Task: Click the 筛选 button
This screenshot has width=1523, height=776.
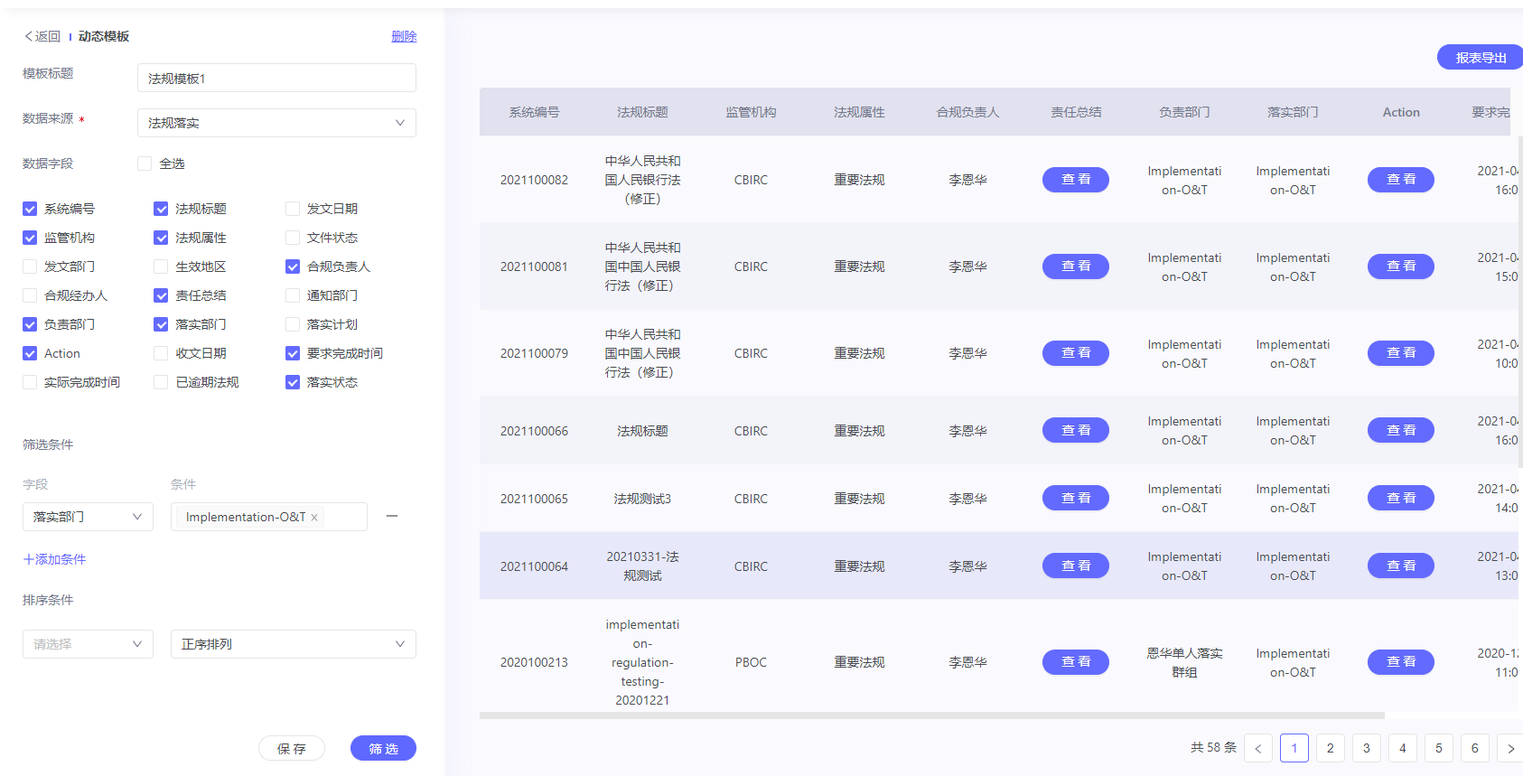Action: pyautogui.click(x=383, y=748)
